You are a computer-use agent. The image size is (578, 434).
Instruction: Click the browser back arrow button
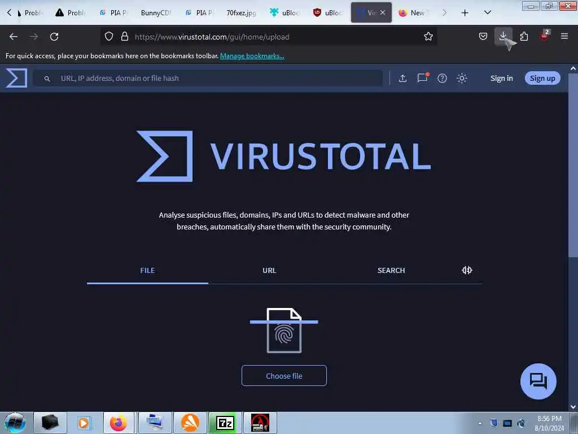(x=14, y=37)
